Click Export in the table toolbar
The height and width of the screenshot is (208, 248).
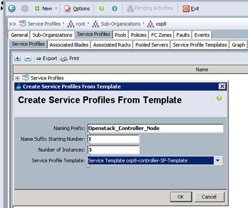tap(47, 58)
